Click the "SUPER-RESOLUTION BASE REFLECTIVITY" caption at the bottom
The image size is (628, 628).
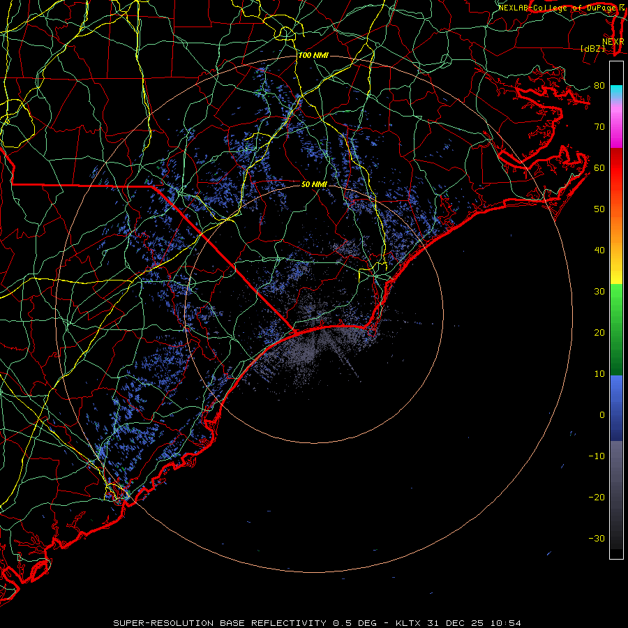point(220,623)
